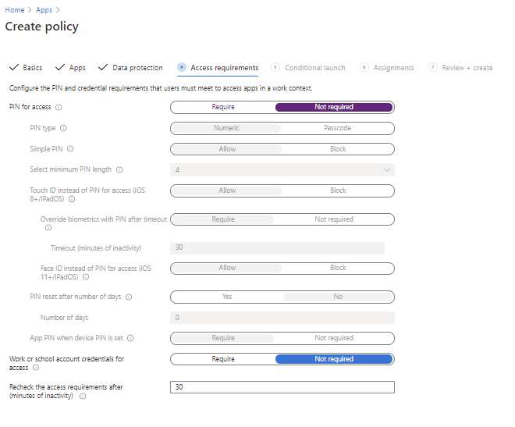
Task: Navigate to Apps breadcrumb link
Action: tap(44, 9)
